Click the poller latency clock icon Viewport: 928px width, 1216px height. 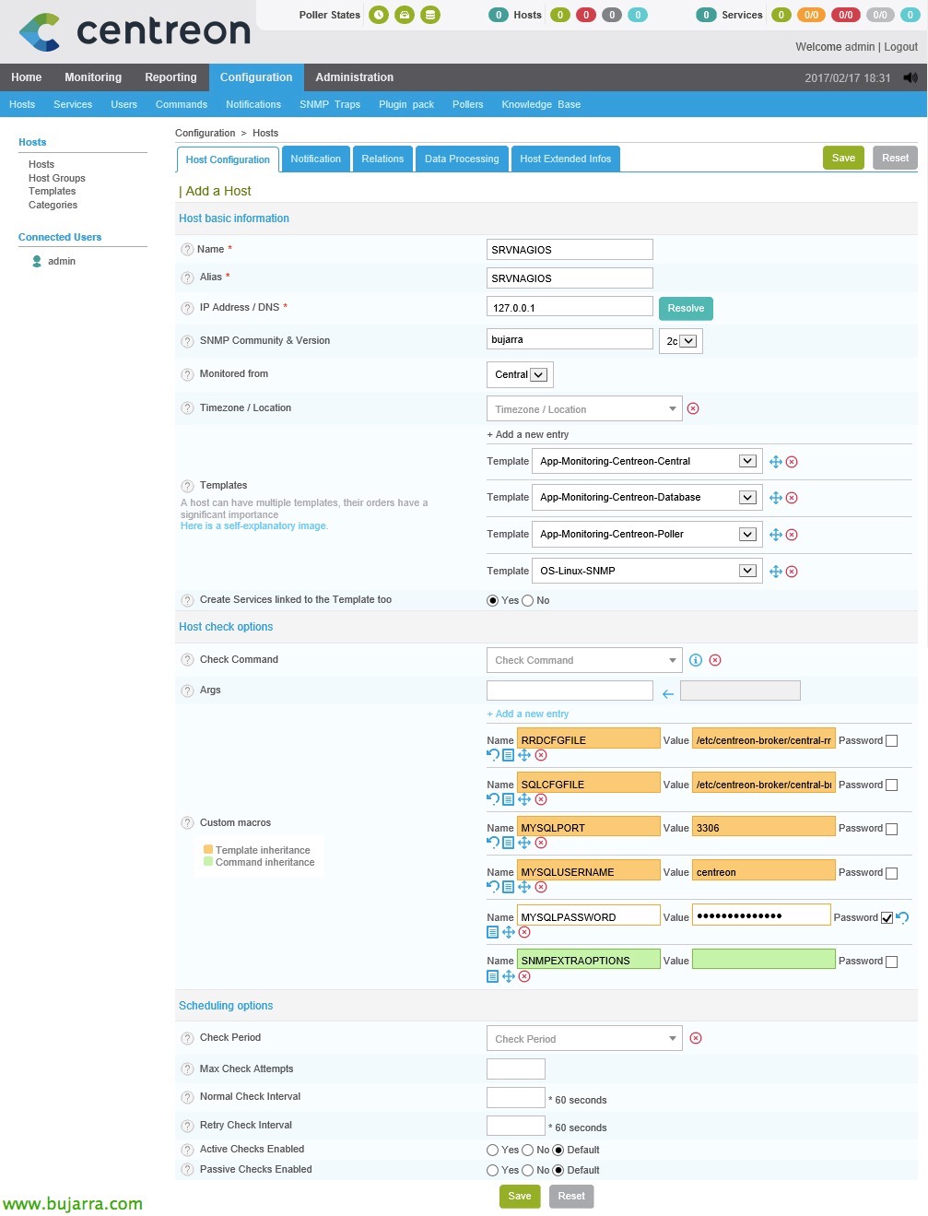[378, 15]
